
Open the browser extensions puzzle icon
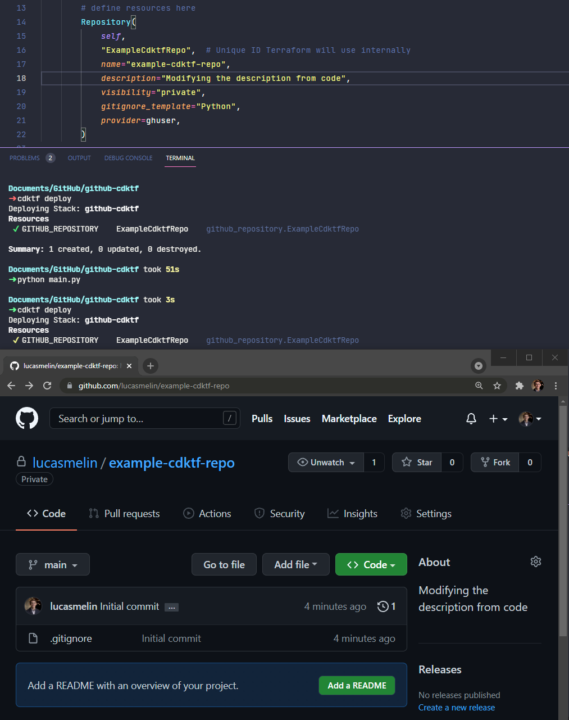click(520, 386)
